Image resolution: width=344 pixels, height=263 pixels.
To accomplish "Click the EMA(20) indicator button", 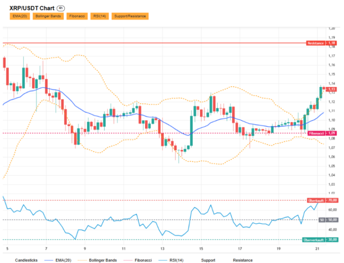I will 20,16.
